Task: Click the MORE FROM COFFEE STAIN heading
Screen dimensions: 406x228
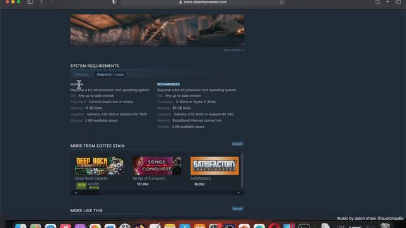Action: [x=97, y=146]
